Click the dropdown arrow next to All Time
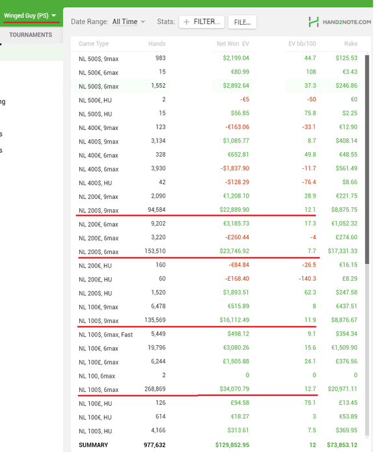The image size is (374, 455). point(142,22)
